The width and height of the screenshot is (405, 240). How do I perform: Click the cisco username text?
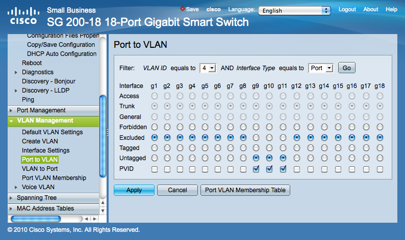coord(213,9)
